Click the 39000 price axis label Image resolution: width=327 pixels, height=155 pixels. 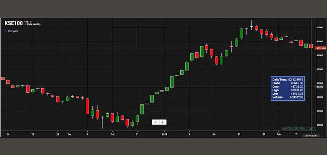[320, 111]
